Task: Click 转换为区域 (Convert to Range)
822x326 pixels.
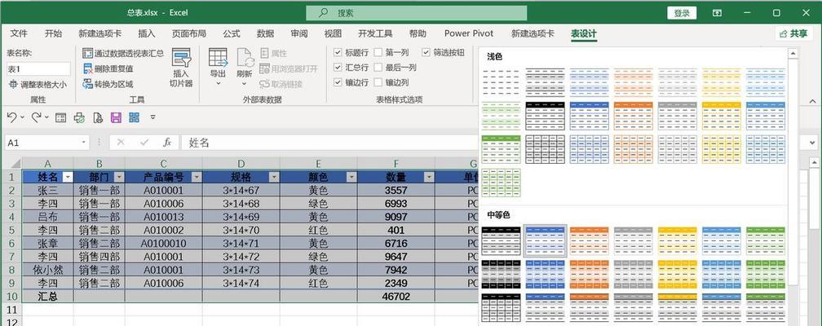Action: click(x=108, y=84)
